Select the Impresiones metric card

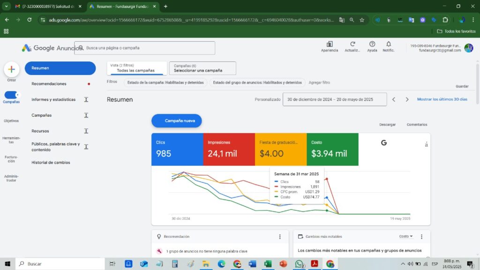(229, 149)
